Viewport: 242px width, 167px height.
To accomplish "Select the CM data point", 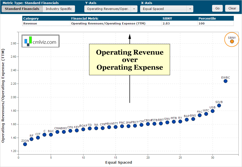I will pyautogui.click(x=141, y=125).
